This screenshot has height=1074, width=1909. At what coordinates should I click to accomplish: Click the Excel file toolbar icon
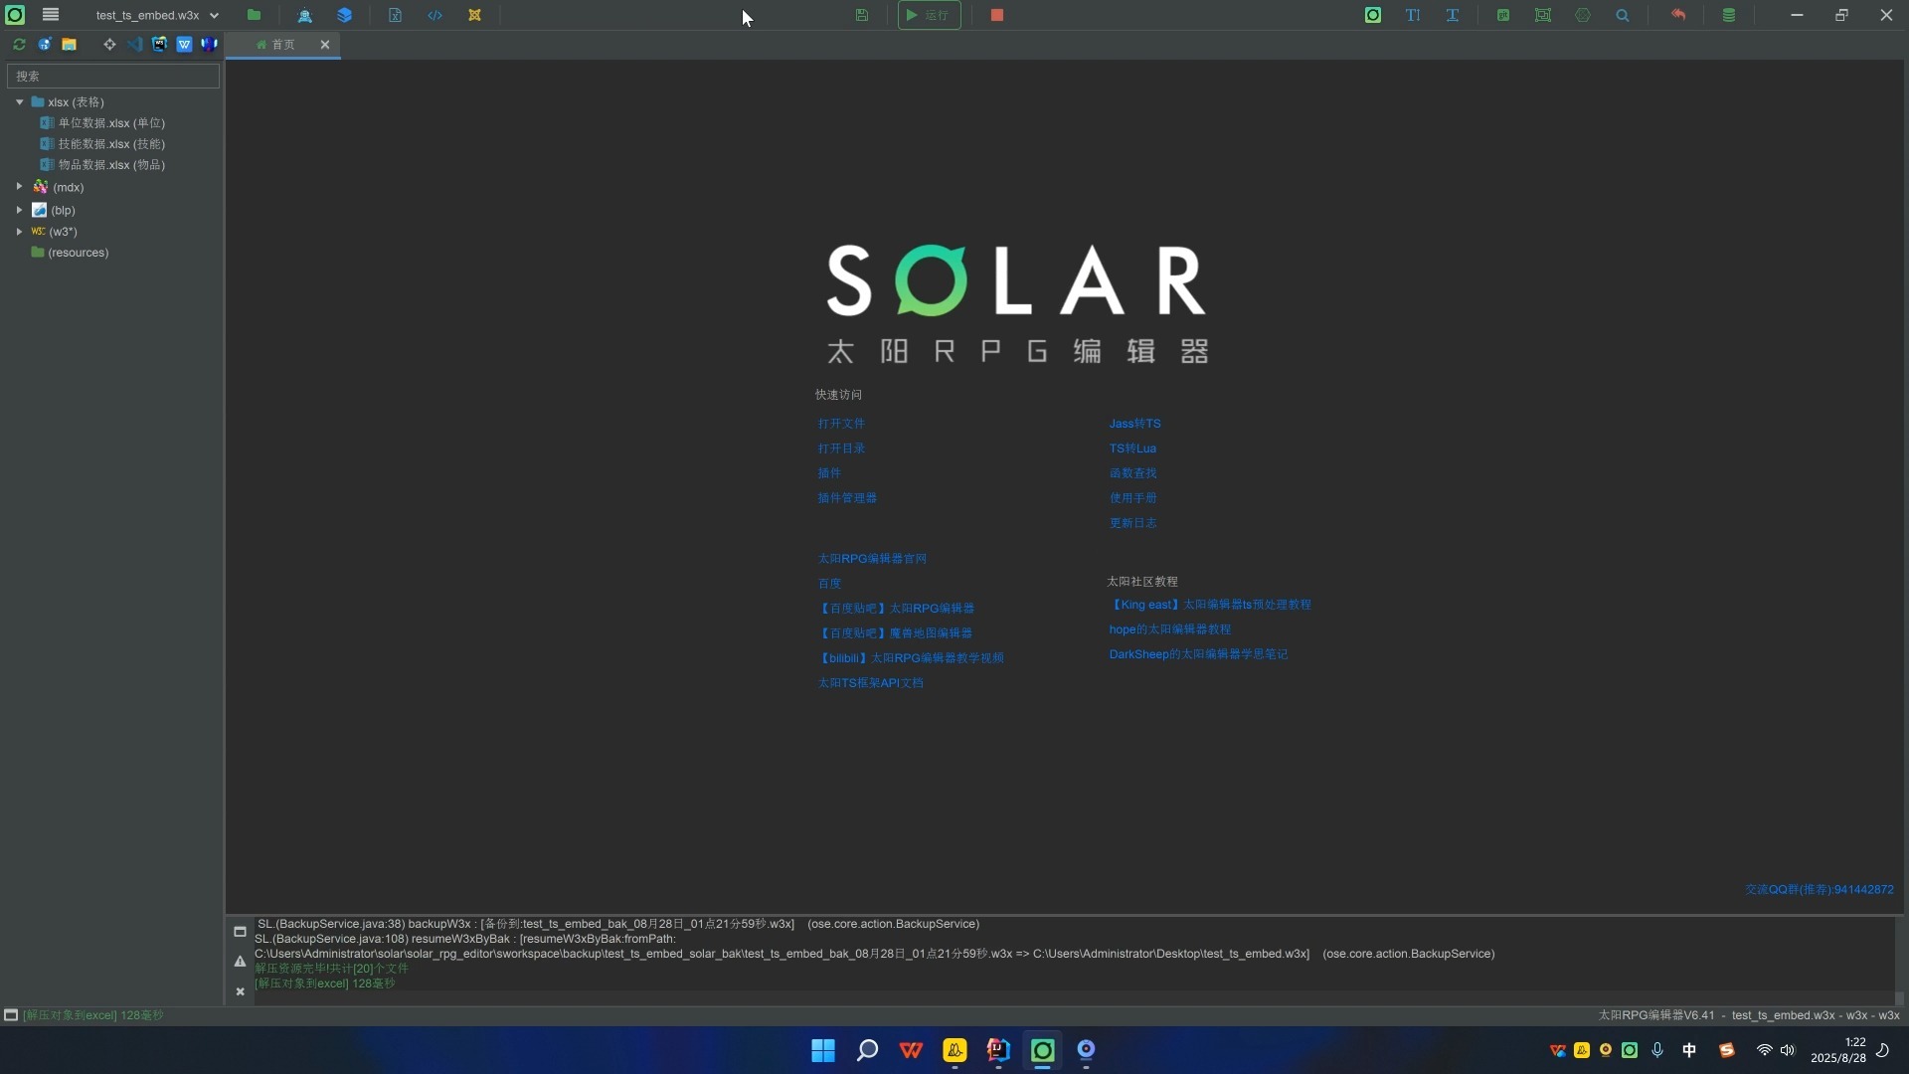pos(396,15)
